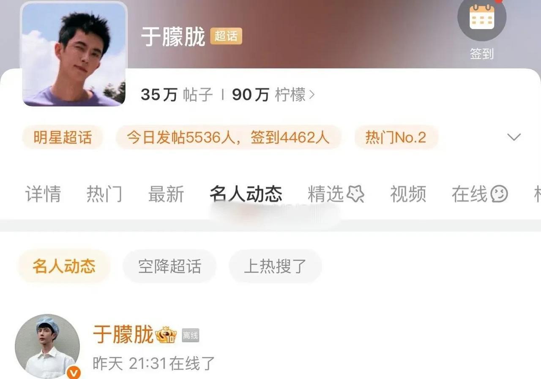Image resolution: width=541 pixels, height=379 pixels.
Task: Tap the 明星超话 category tag
Action: pyautogui.click(x=63, y=137)
